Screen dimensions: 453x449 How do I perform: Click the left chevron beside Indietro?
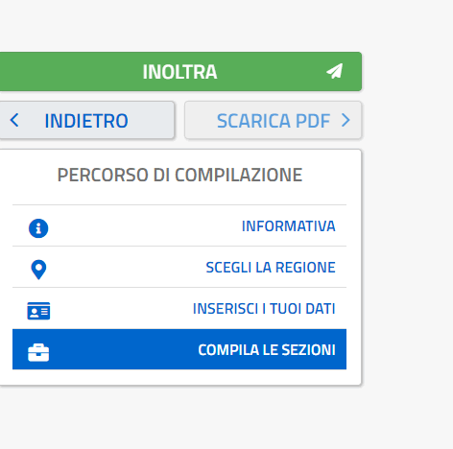click(x=14, y=120)
